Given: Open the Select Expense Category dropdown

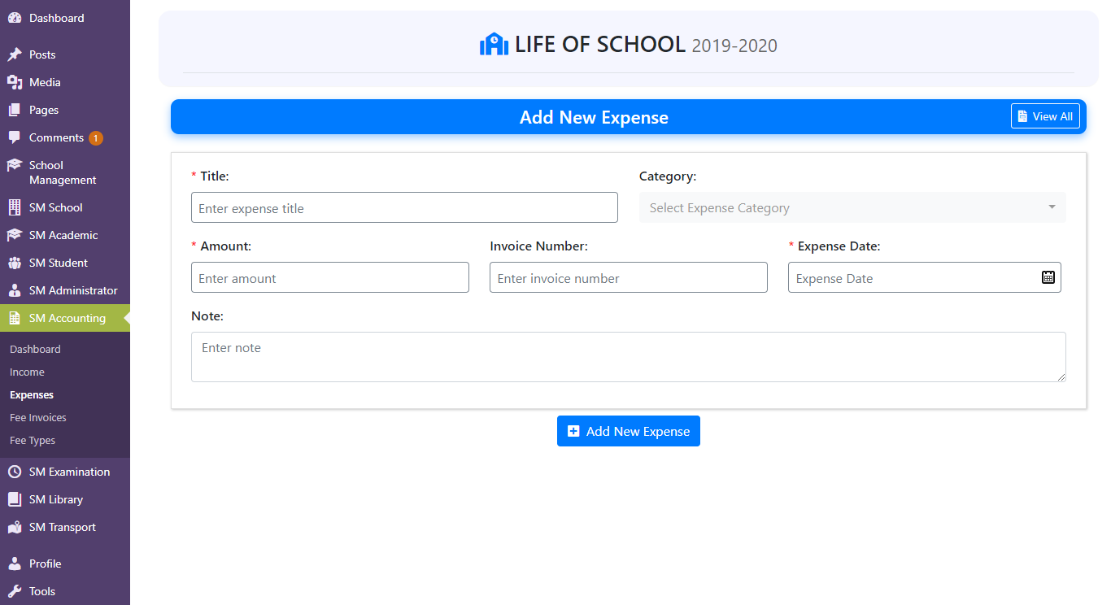Looking at the screenshot, I should click(852, 207).
